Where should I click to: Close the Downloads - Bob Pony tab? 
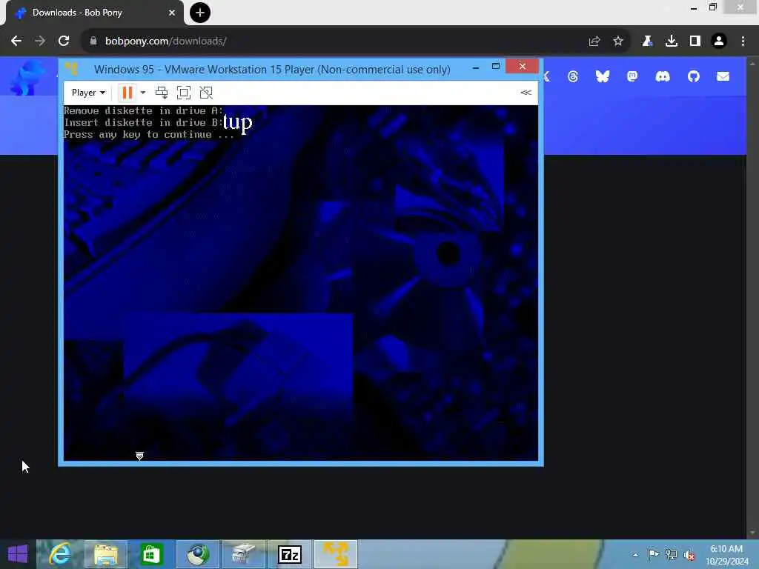172,13
